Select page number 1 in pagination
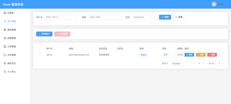The width and height of the screenshot is (231, 104). point(199,63)
